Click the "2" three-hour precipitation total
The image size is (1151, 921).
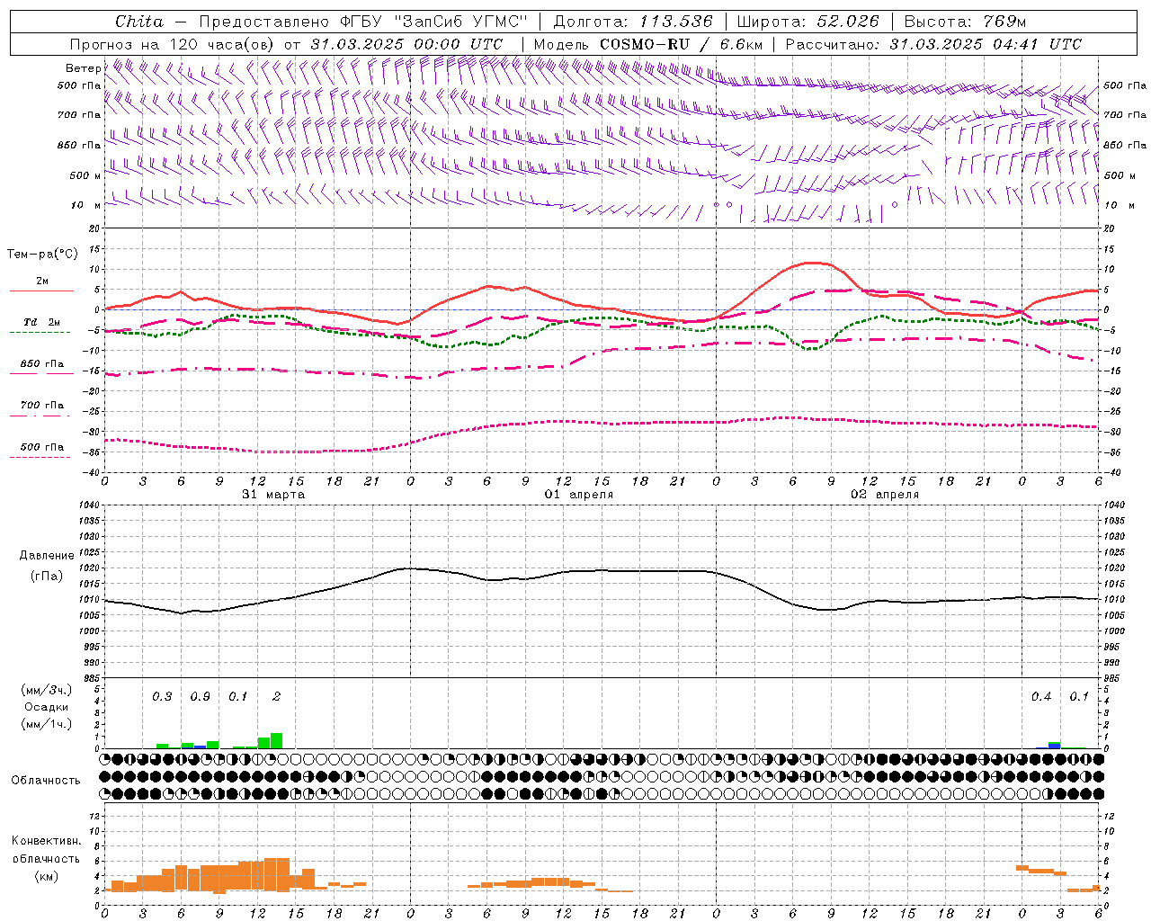point(276,697)
